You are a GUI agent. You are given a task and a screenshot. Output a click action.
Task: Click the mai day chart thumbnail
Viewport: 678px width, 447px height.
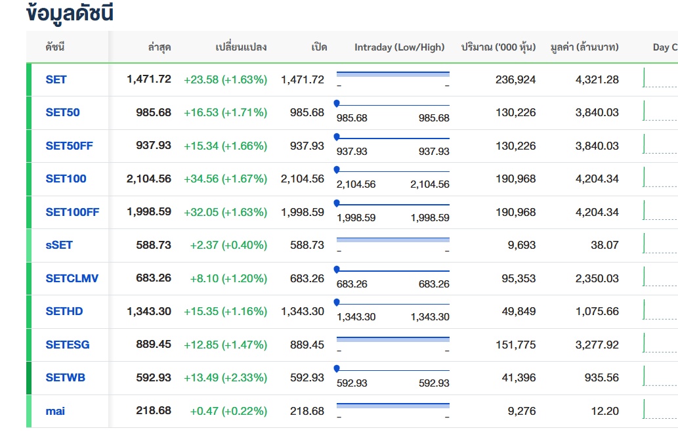tap(660, 410)
